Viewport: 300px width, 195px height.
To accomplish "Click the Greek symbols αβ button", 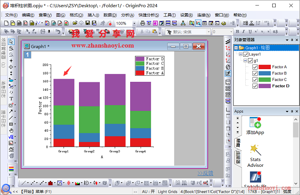I will (275, 32).
